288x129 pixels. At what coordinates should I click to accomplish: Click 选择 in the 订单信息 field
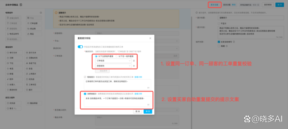click(x=175, y=56)
